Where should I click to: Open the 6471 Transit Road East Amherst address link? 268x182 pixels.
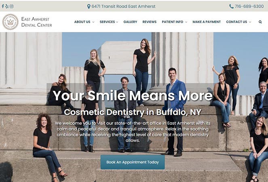tap(123, 6)
